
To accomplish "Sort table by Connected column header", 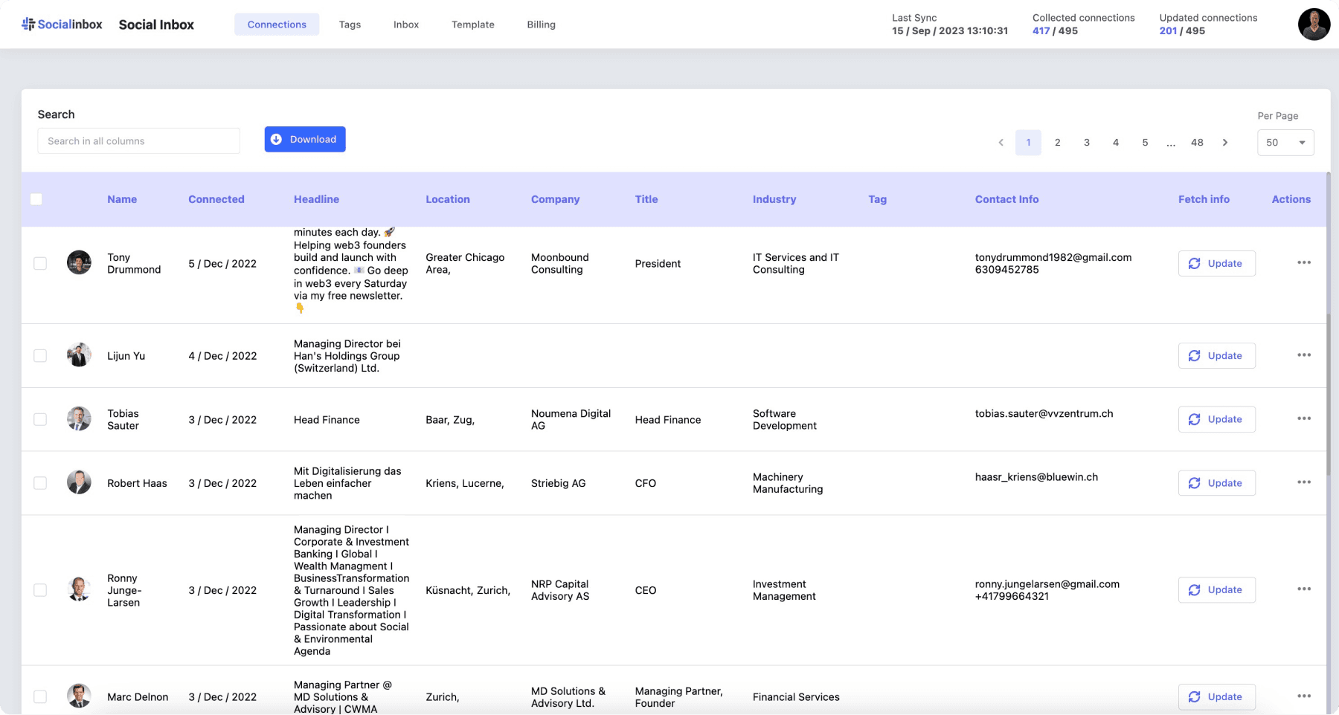I will pos(216,199).
